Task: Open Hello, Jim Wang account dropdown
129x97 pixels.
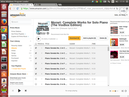Action: 121,15
